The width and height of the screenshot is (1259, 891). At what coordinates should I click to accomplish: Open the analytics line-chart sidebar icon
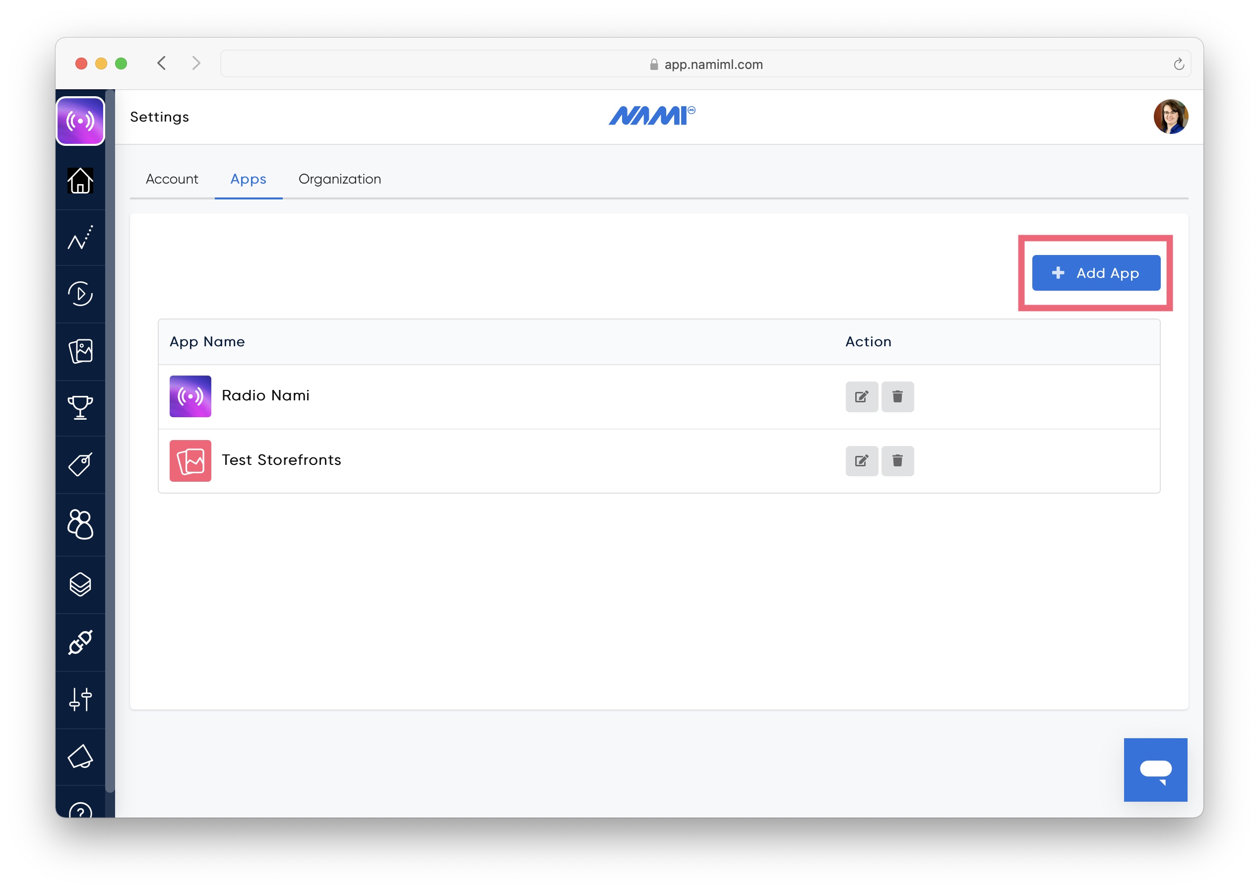[80, 238]
